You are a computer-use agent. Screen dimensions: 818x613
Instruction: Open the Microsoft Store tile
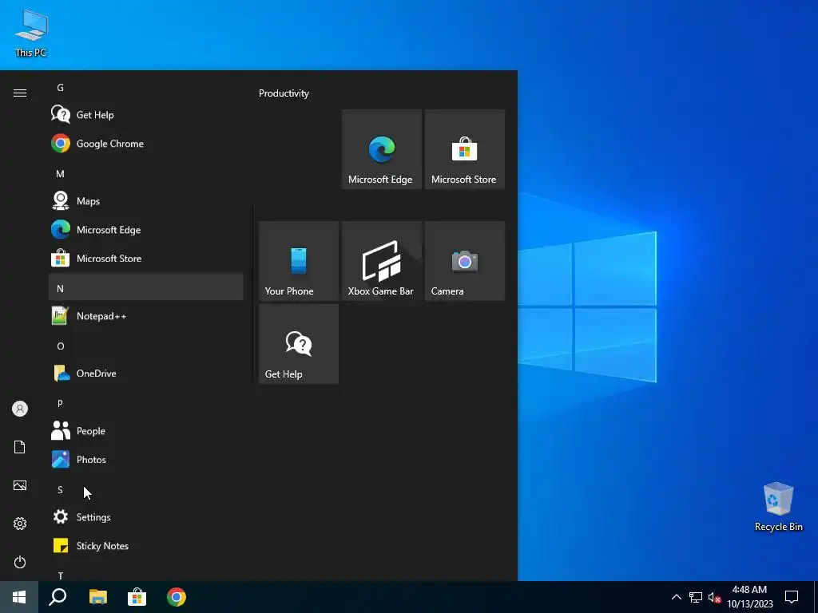click(464, 149)
